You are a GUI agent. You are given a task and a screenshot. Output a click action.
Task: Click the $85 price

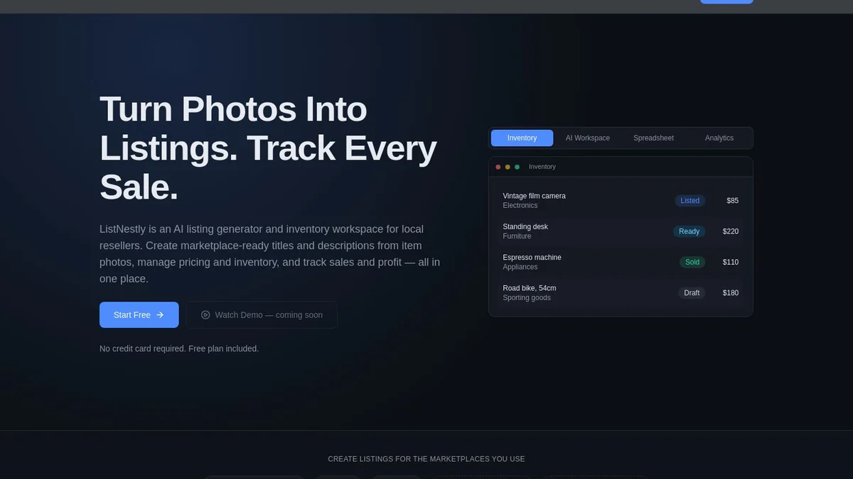(732, 201)
